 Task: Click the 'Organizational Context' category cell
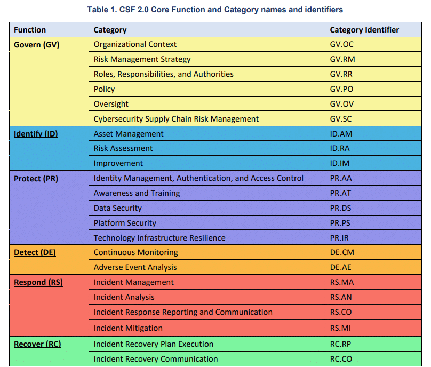coord(207,44)
